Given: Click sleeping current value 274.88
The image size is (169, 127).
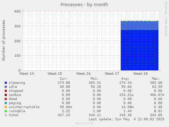Looking at the screenshot, I should pos(64,83).
